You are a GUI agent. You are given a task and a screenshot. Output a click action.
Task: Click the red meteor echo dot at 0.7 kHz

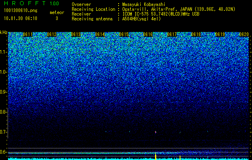pos(155,132)
